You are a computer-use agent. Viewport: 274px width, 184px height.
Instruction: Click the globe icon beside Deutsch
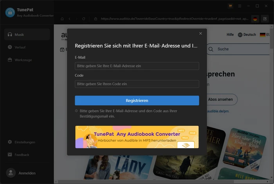[x=240, y=35]
